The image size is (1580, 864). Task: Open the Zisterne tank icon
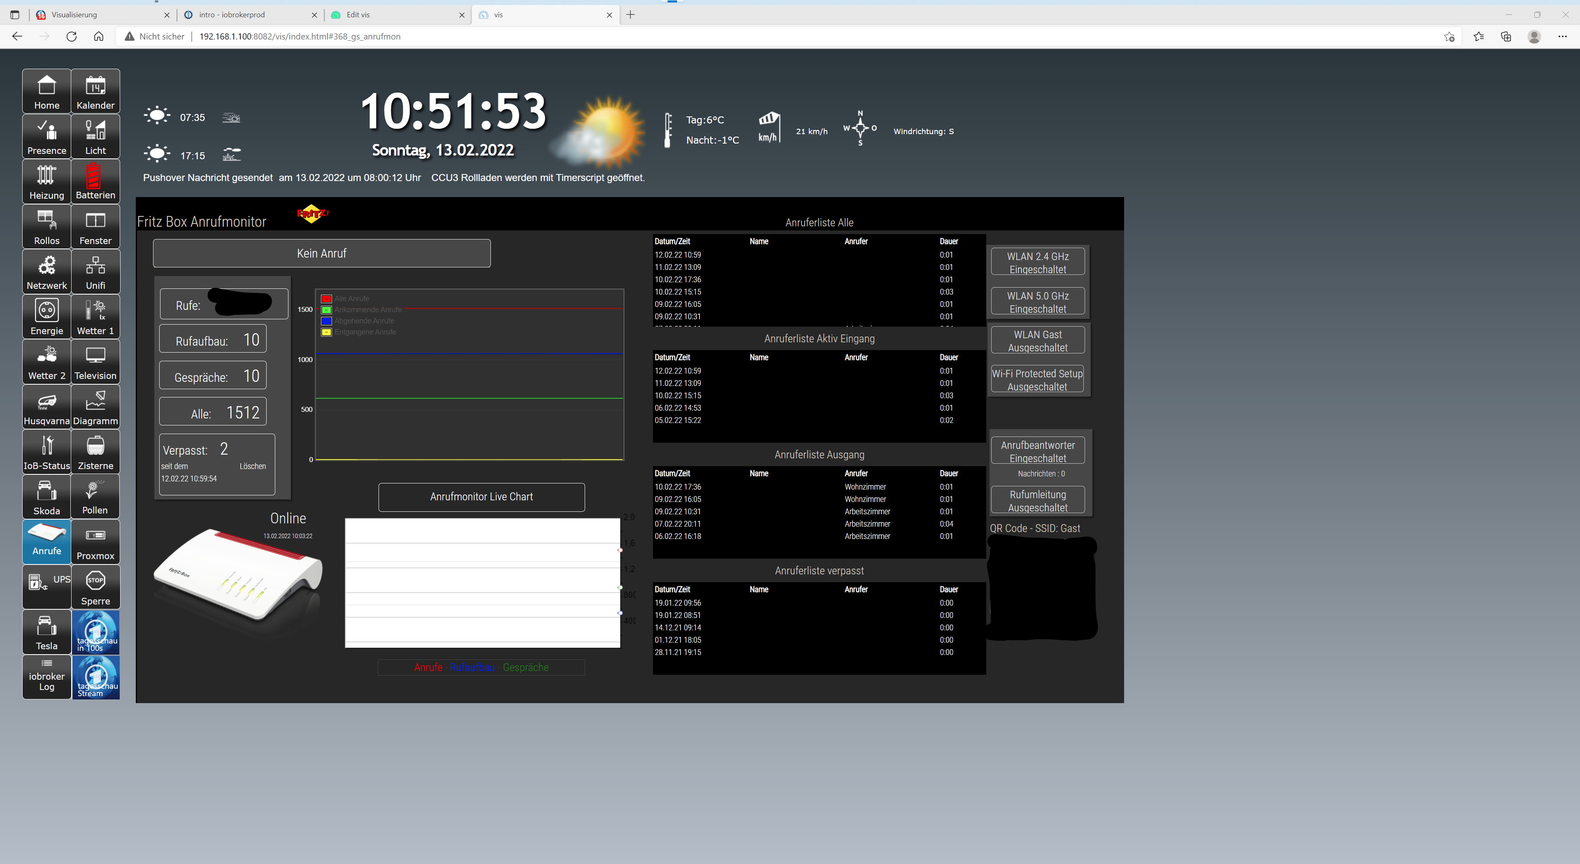(x=95, y=451)
